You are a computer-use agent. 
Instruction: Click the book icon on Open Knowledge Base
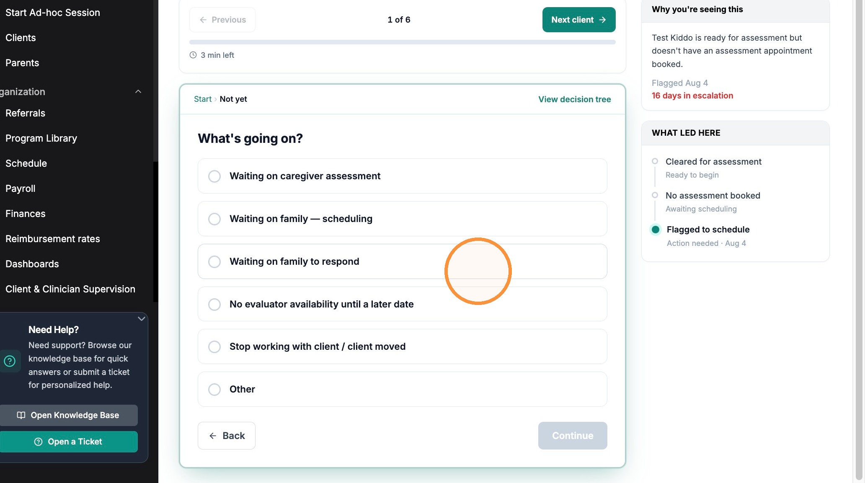coord(21,415)
